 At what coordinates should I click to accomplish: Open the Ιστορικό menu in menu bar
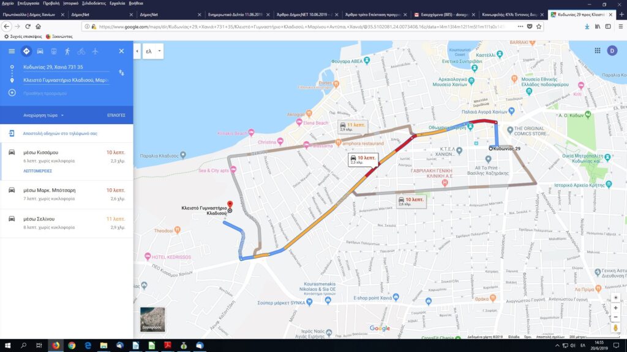click(70, 3)
